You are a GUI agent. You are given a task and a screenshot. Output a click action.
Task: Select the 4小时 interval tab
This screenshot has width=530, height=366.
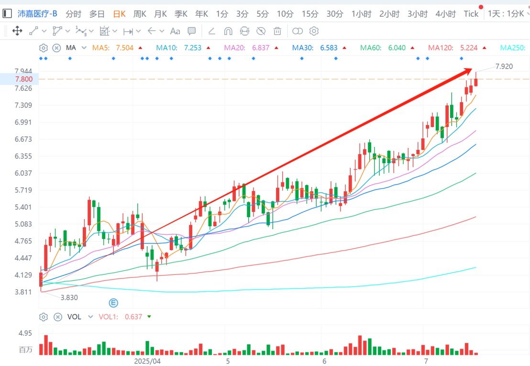coord(445,14)
